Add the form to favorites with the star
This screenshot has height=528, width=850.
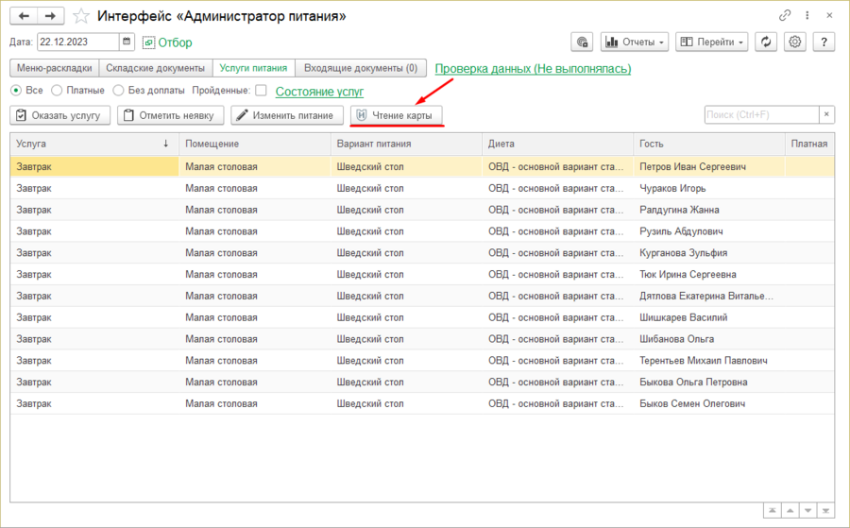click(x=82, y=16)
